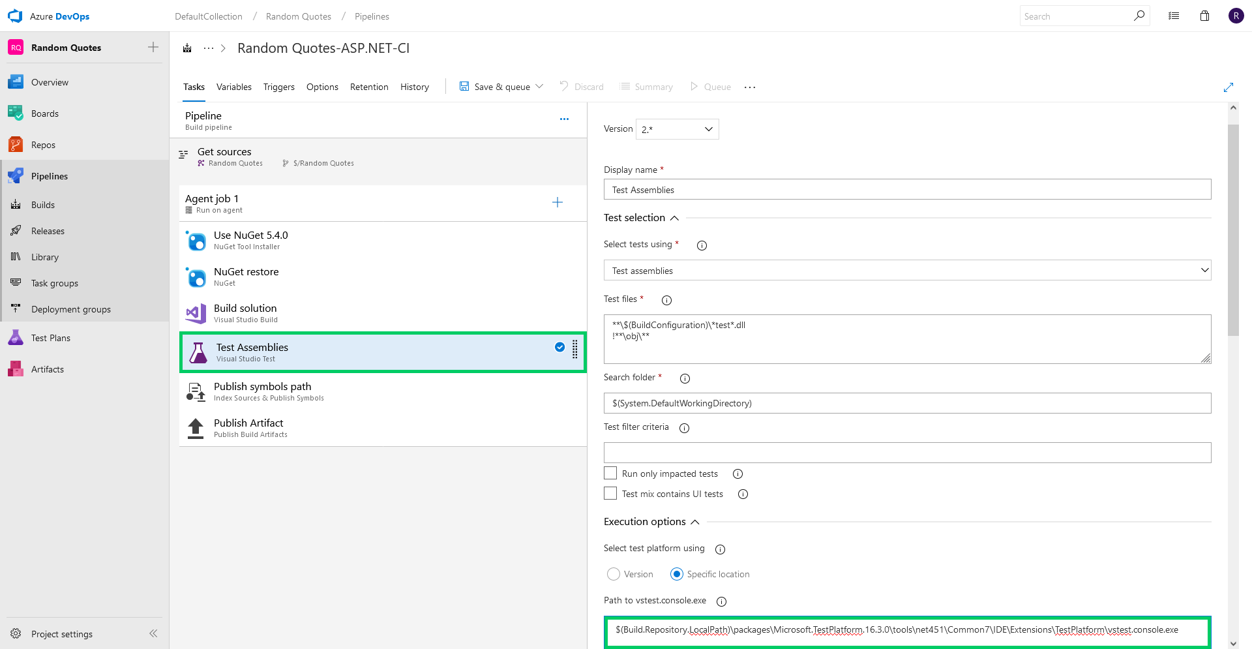
Task: Enable Test mix contains UI tests
Action: [610, 493]
